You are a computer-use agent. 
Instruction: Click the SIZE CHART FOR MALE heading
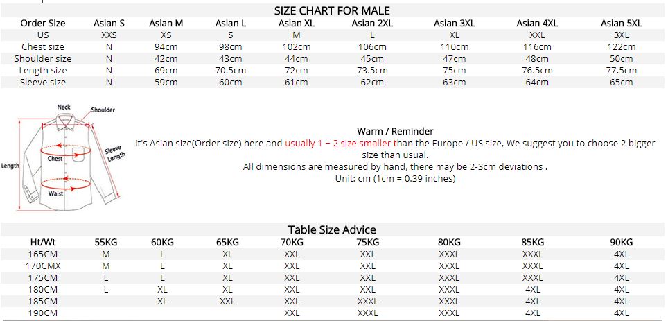[332, 10]
